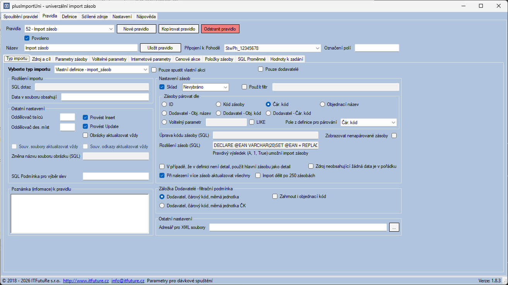Image resolution: width=508 pixels, height=285 pixels.
Task: Enable Import dělit po 250 zásobách
Action: (258, 176)
